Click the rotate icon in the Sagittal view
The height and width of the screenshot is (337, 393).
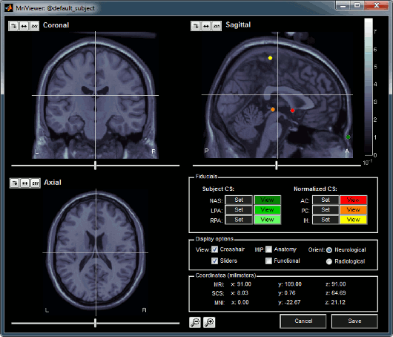click(x=196, y=25)
